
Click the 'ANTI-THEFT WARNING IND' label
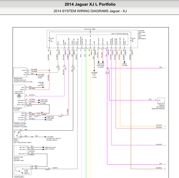tap(19, 92)
